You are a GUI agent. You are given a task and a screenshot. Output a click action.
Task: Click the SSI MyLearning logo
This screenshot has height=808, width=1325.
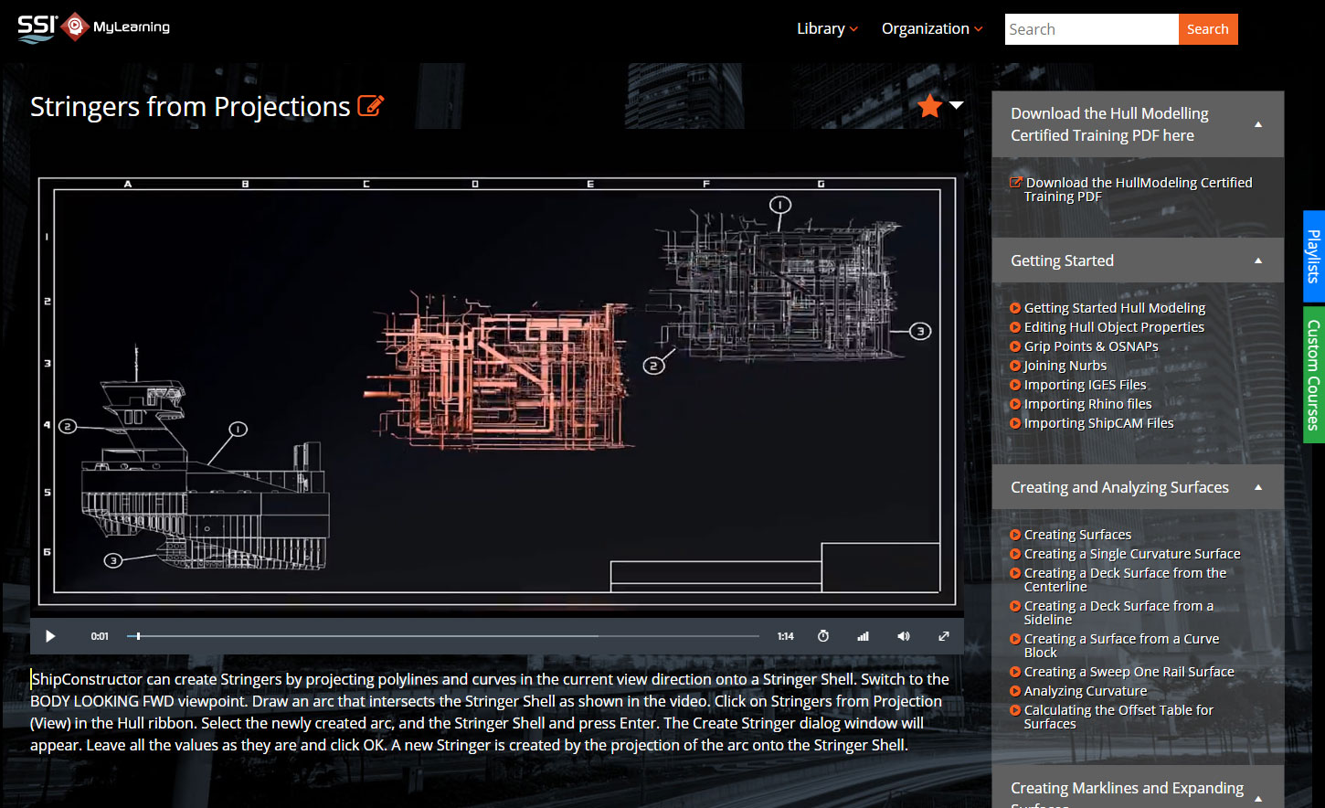90,27
